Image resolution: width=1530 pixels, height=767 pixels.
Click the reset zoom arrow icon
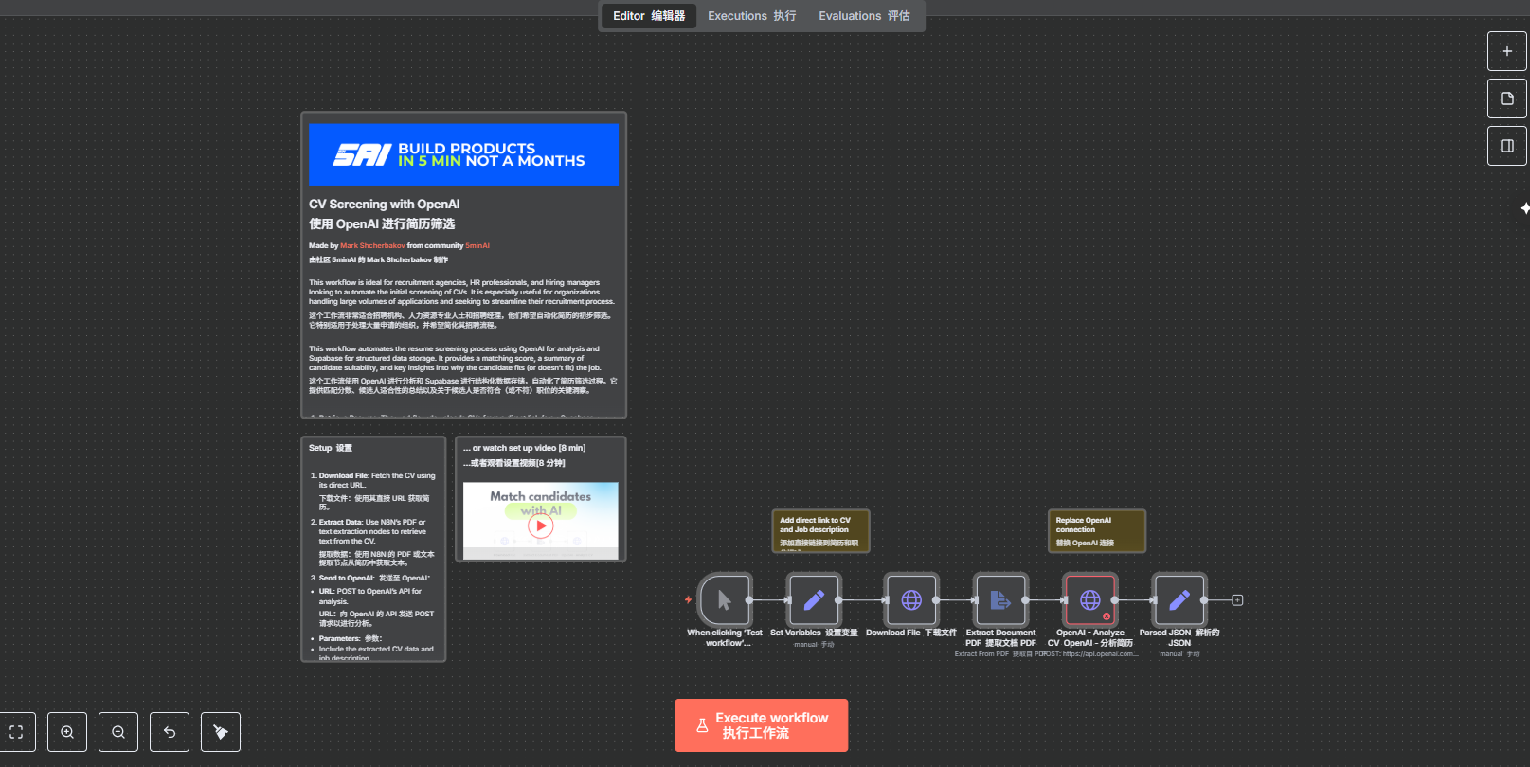click(170, 732)
